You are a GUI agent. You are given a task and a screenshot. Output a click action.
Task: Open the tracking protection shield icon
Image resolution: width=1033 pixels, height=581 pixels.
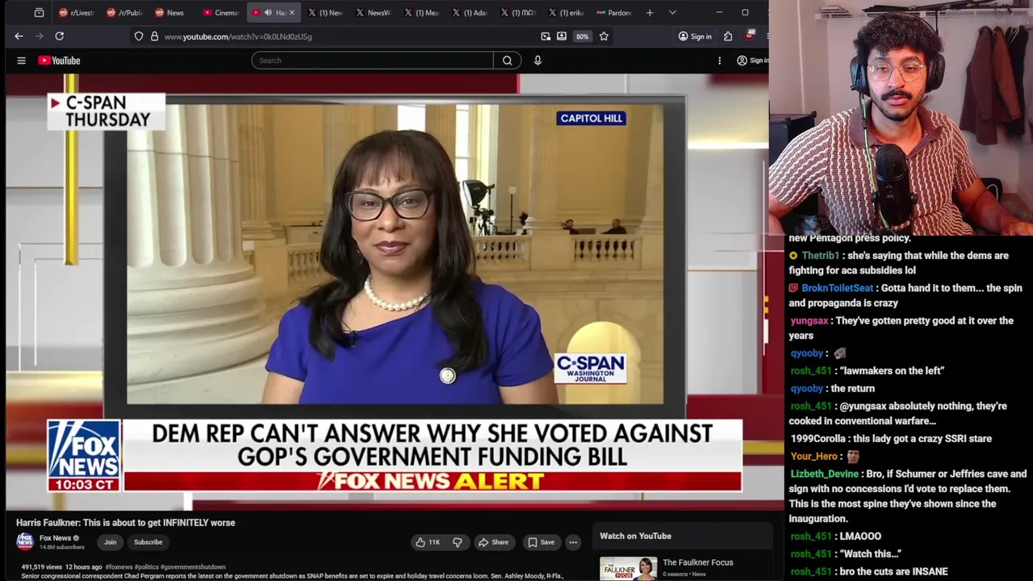point(139,36)
